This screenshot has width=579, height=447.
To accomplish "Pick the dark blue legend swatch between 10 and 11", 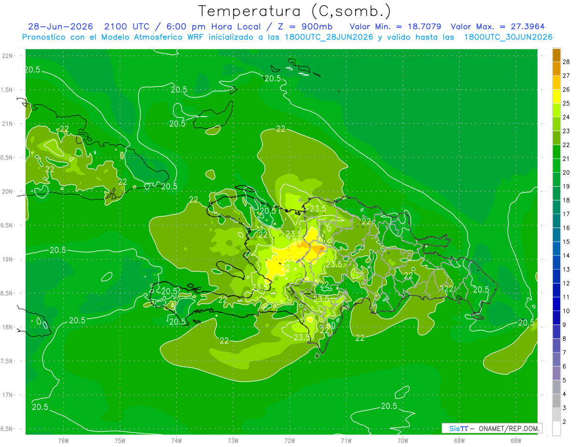I will point(556,304).
